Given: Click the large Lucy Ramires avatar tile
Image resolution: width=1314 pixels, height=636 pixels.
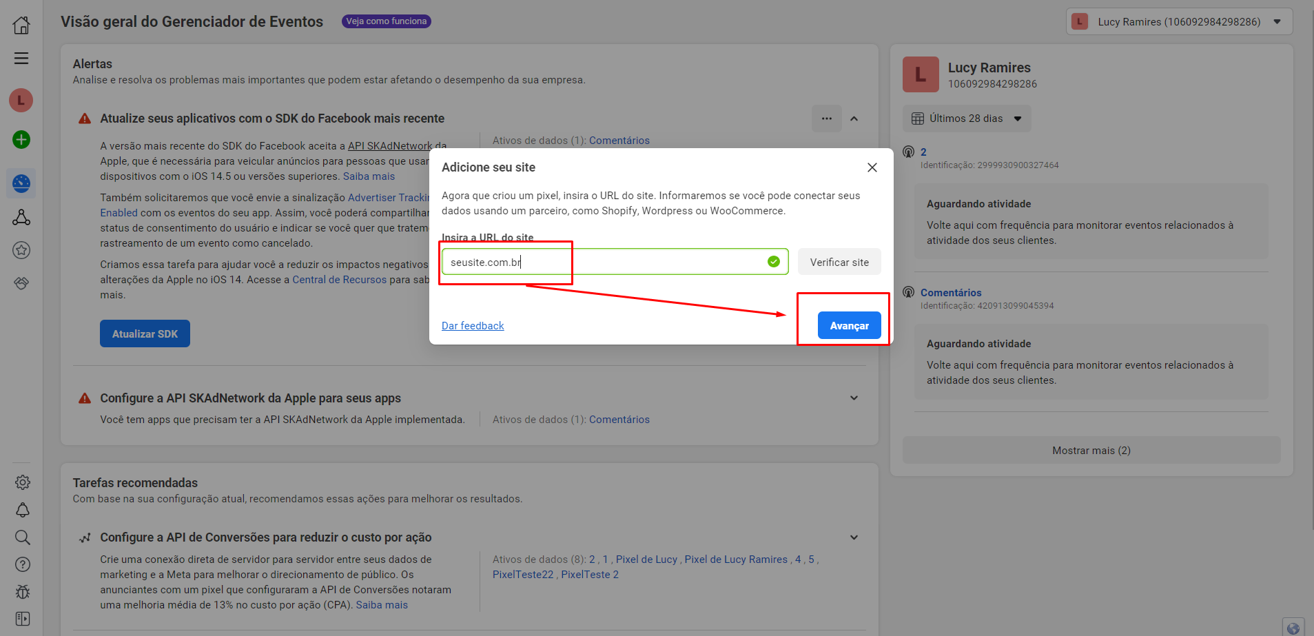Looking at the screenshot, I should [921, 74].
